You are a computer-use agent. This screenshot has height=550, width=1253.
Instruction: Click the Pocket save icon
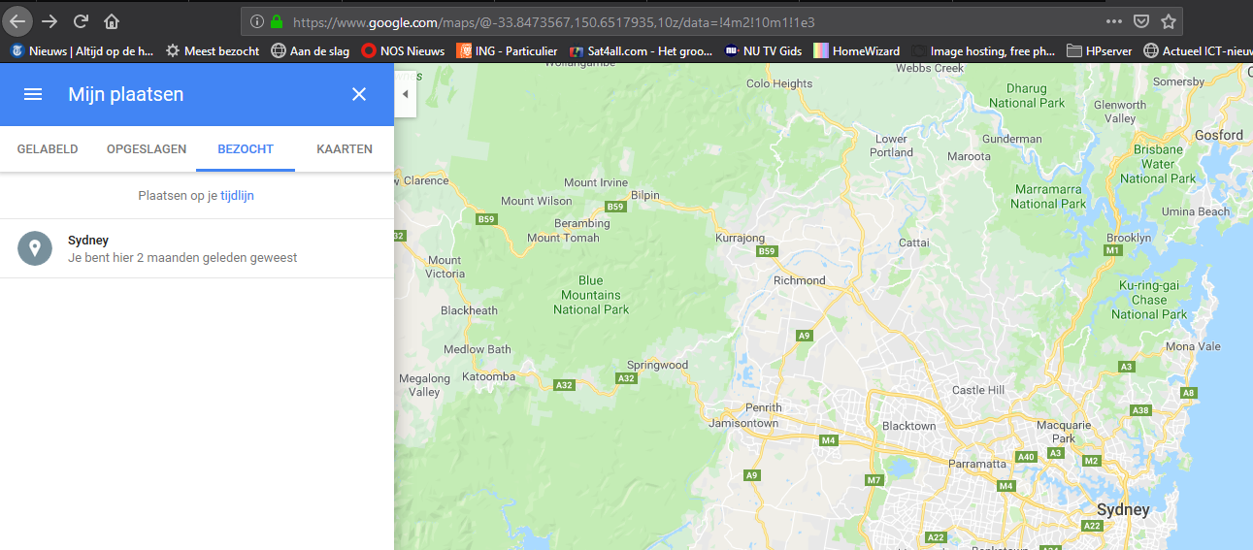[1142, 21]
